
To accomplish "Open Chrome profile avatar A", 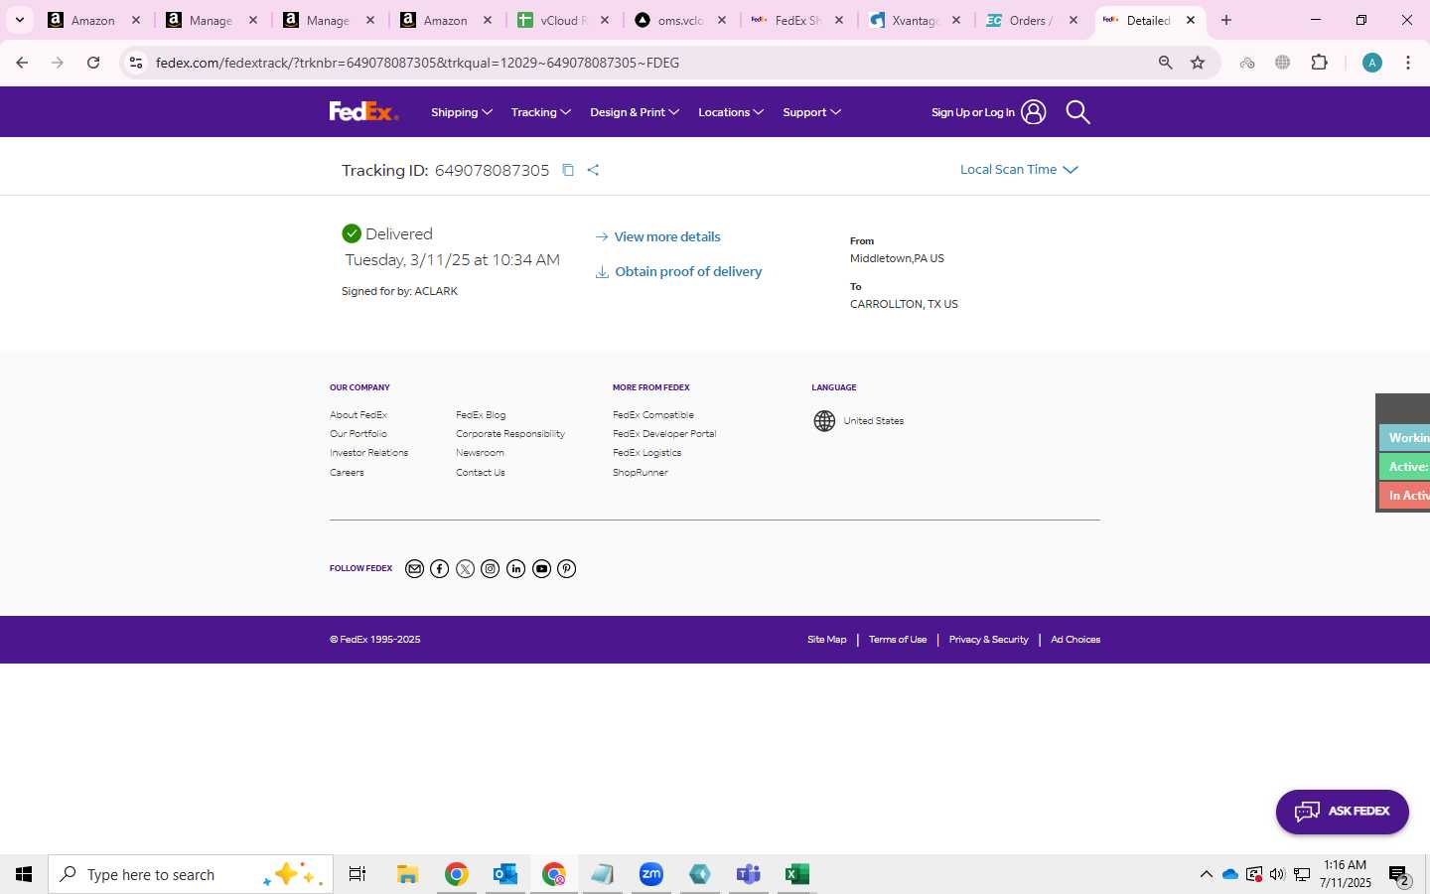I will pyautogui.click(x=1371, y=63).
